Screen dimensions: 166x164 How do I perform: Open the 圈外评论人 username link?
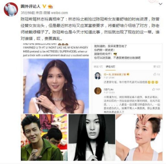pos(30,6)
